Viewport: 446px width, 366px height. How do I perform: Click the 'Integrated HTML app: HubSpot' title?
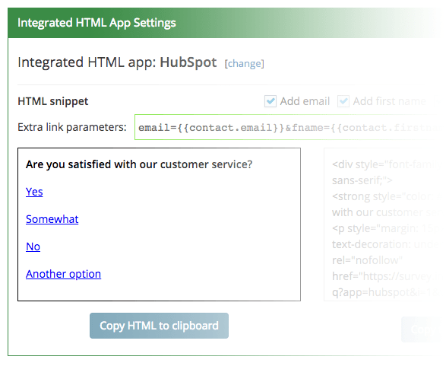coord(117,62)
